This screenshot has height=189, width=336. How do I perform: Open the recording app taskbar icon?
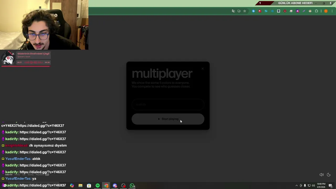pyautogui.click(x=123, y=186)
